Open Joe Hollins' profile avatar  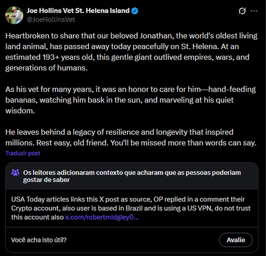14,15
